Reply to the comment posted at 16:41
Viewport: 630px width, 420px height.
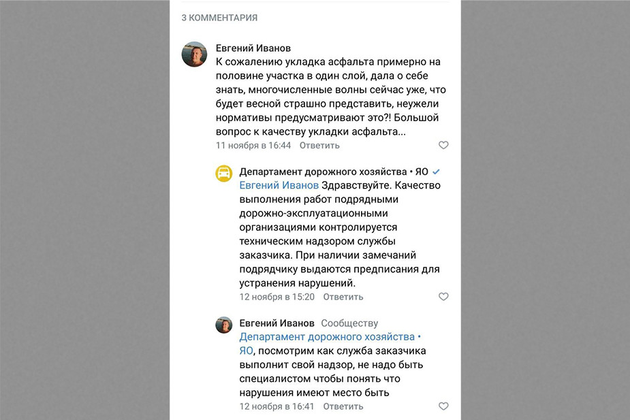343,406
